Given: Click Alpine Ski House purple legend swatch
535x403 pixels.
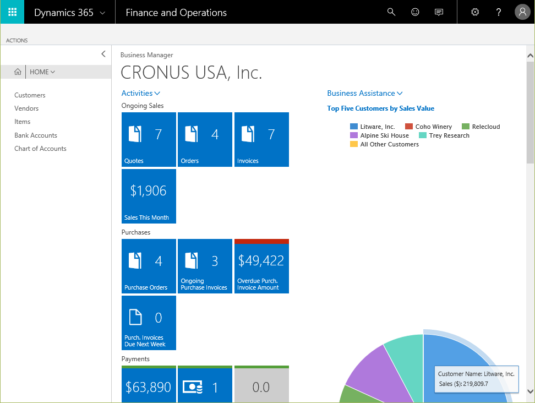Looking at the screenshot, I should click(354, 135).
